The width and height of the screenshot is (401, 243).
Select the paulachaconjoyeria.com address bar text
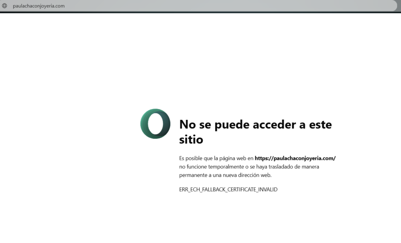pyautogui.click(x=39, y=6)
